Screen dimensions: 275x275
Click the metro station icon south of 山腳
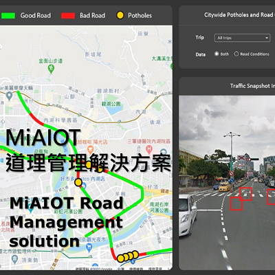tap(79, 115)
